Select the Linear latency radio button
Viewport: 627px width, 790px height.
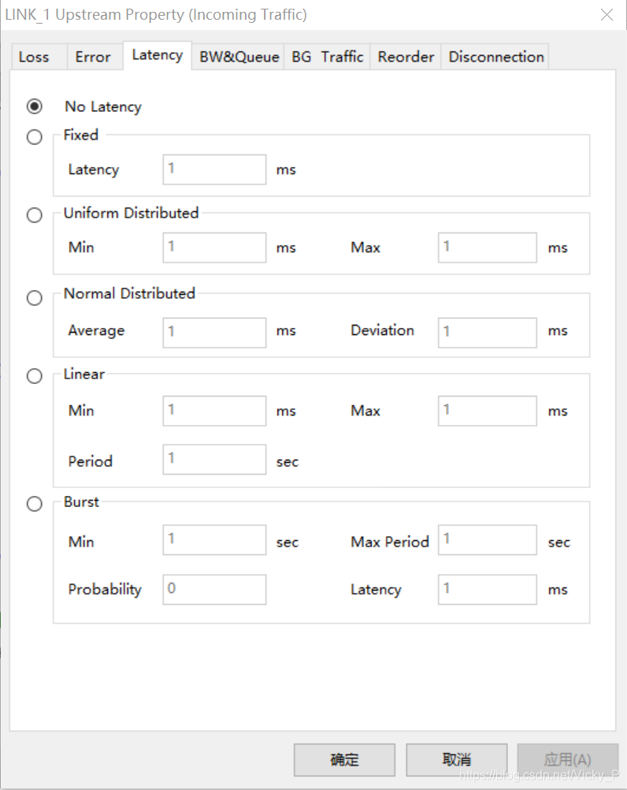click(x=34, y=376)
